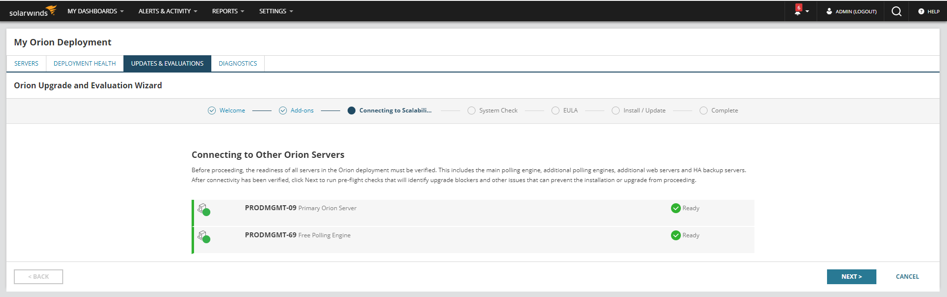This screenshot has height=297, width=947.
Task: Click the EULA step label
Action: pos(570,111)
